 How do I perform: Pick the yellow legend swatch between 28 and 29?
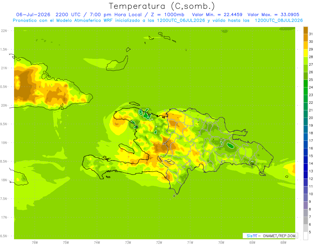pos(306,53)
